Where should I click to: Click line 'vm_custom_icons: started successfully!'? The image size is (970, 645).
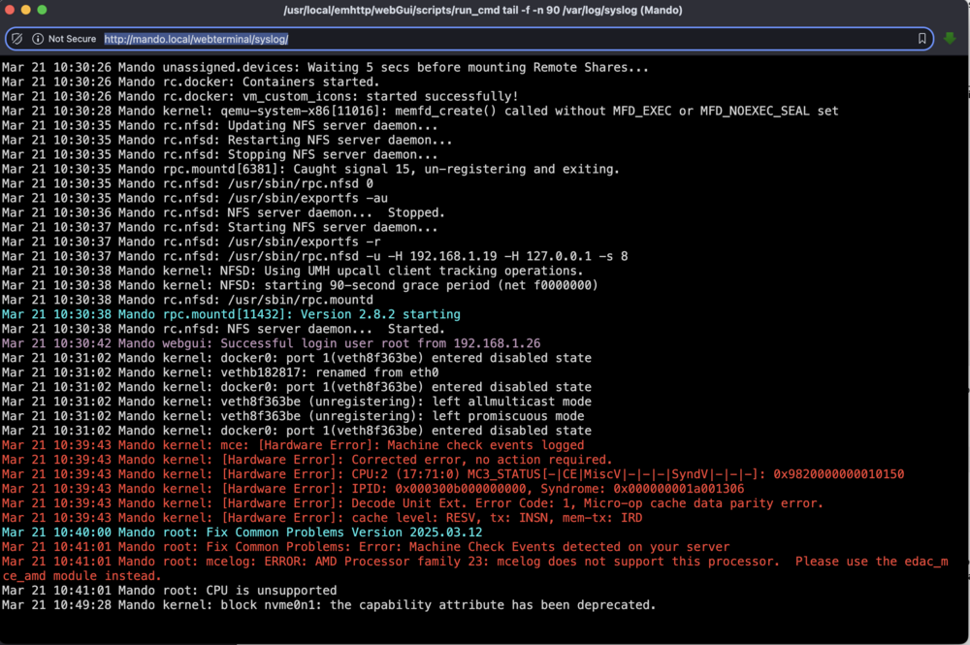(x=260, y=96)
